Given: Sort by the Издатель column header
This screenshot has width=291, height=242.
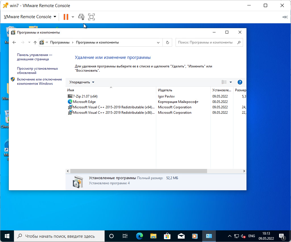Looking at the screenshot, I should pos(183,90).
